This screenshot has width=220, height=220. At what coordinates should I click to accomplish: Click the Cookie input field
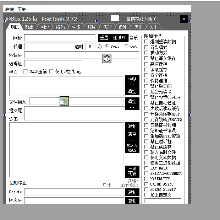coord(74,192)
